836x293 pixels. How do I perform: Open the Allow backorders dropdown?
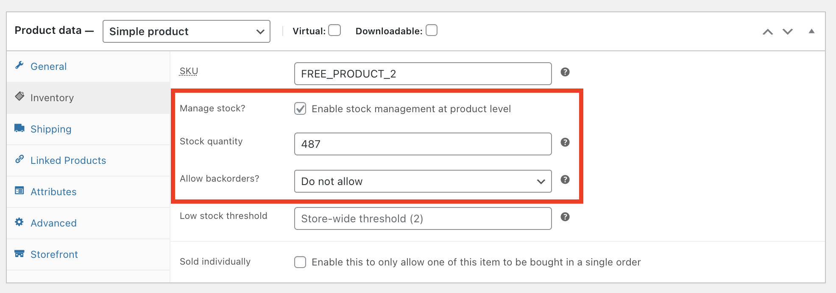tap(423, 181)
